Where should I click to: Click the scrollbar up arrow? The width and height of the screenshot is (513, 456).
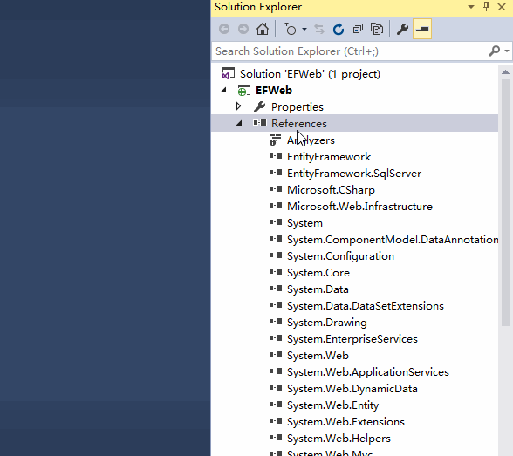(505, 71)
